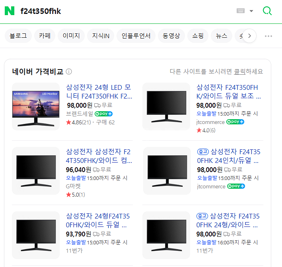Image resolution: width=282 pixels, height=267 pixels.
Task: Click the 중고 badge on the 24인치/듀얼 listing
Action: click(x=203, y=152)
